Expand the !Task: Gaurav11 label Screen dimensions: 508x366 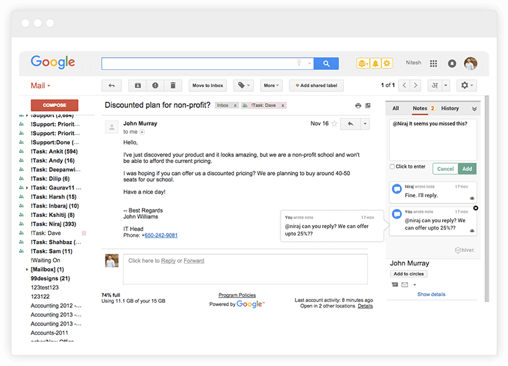(27, 188)
